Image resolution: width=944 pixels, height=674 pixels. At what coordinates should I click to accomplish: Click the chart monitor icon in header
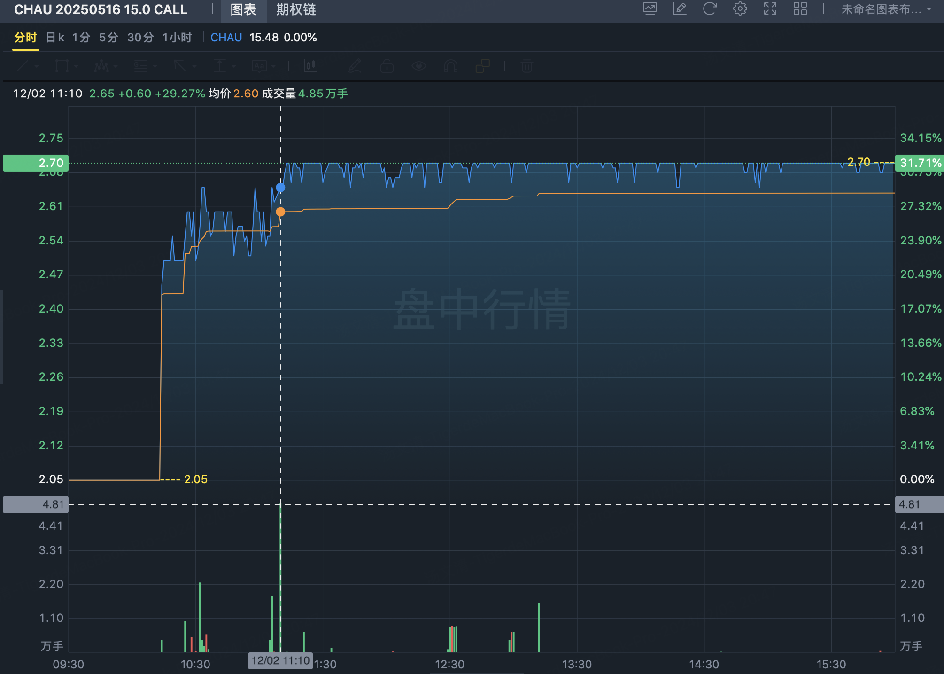[x=650, y=9]
